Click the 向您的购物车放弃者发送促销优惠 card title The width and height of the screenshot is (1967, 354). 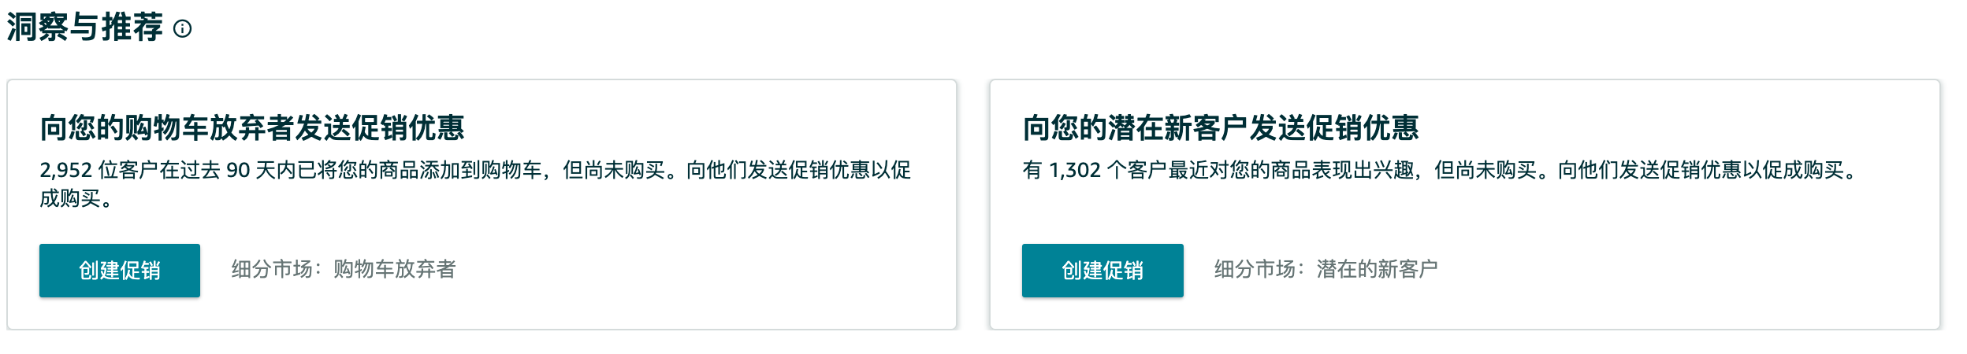click(252, 127)
